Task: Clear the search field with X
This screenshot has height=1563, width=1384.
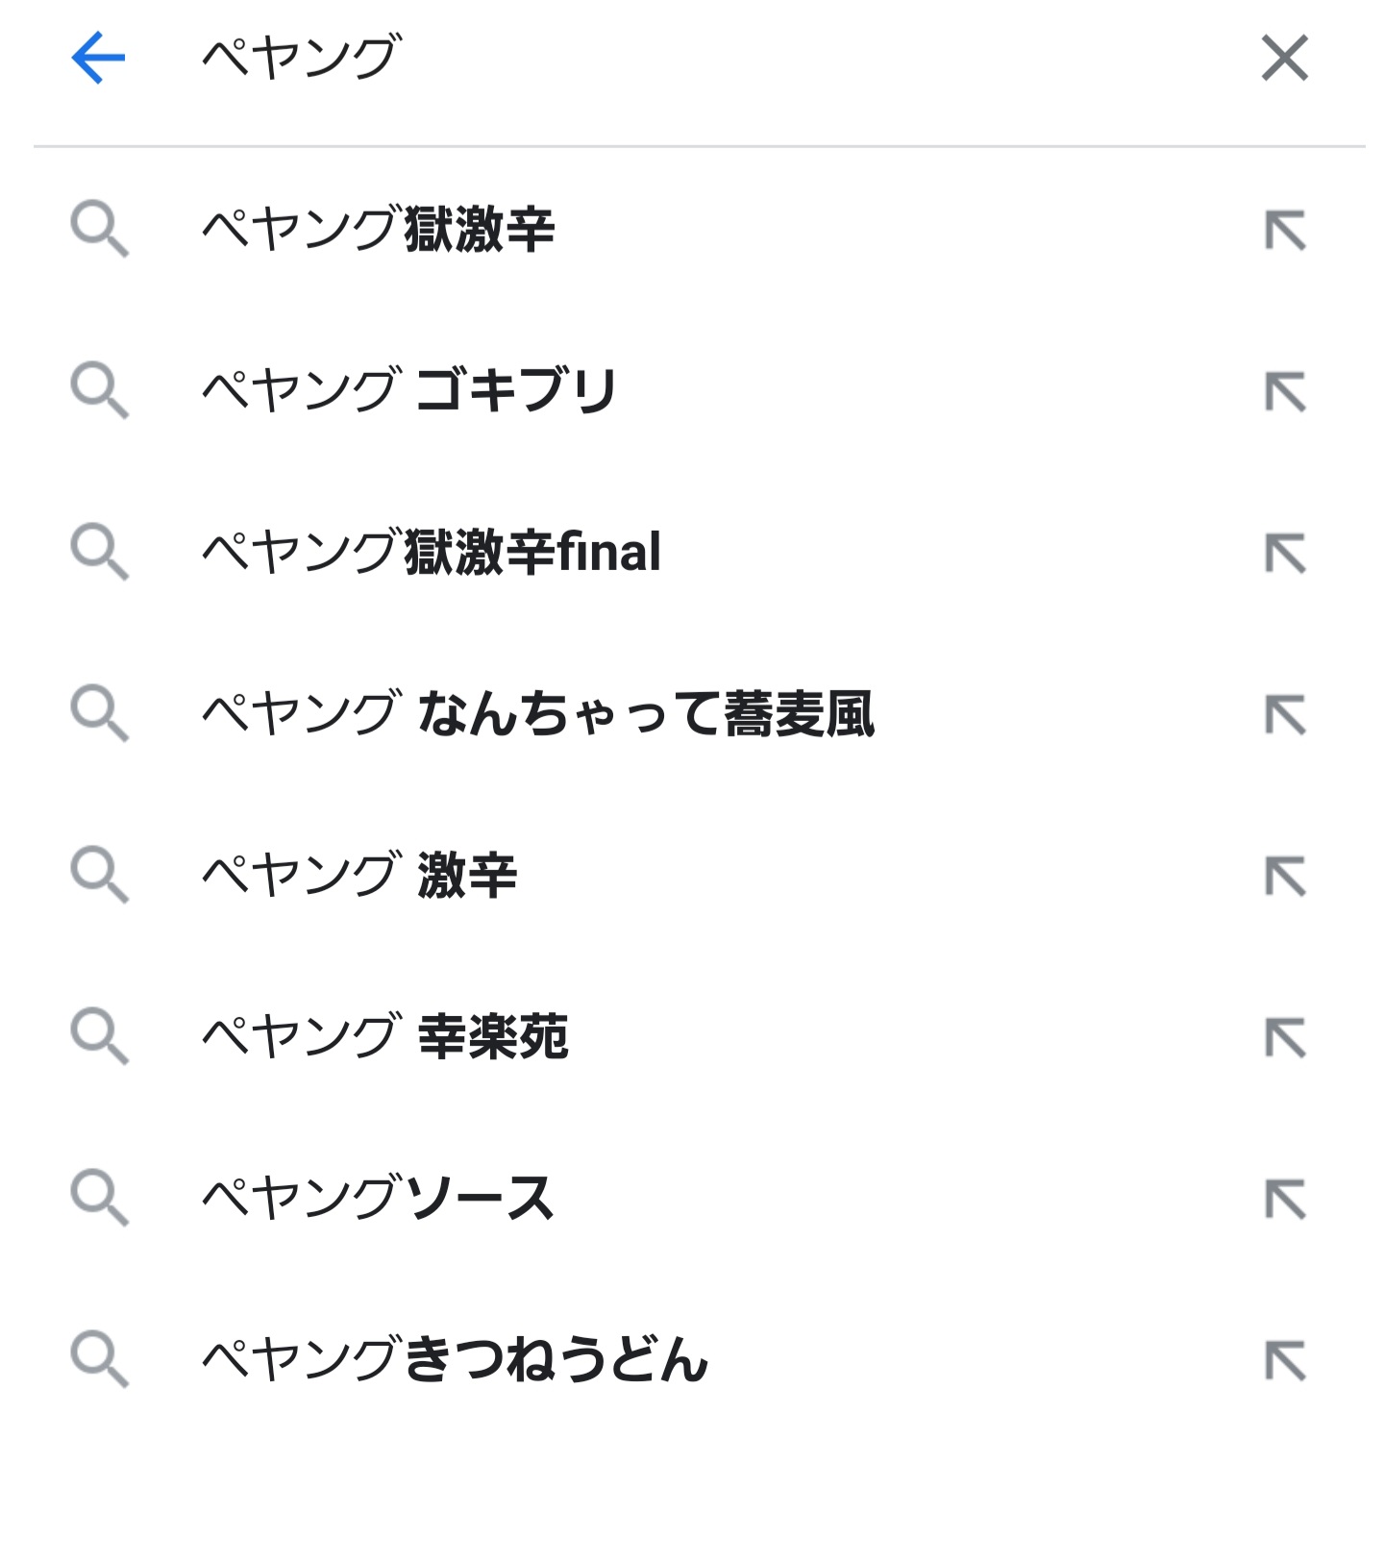Action: point(1284,58)
